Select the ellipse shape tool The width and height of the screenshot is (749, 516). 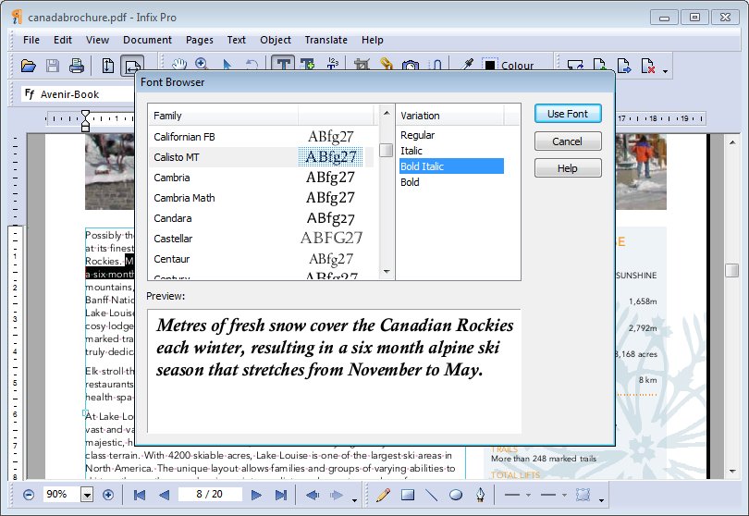pos(456,495)
